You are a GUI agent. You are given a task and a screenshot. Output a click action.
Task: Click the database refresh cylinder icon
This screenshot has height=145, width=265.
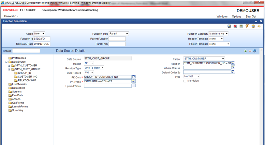pos(253,26)
